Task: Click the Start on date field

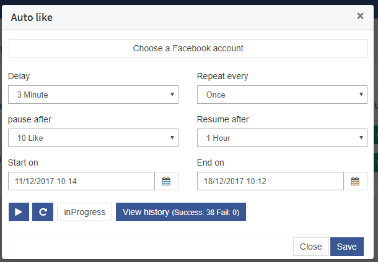Action: [81, 181]
